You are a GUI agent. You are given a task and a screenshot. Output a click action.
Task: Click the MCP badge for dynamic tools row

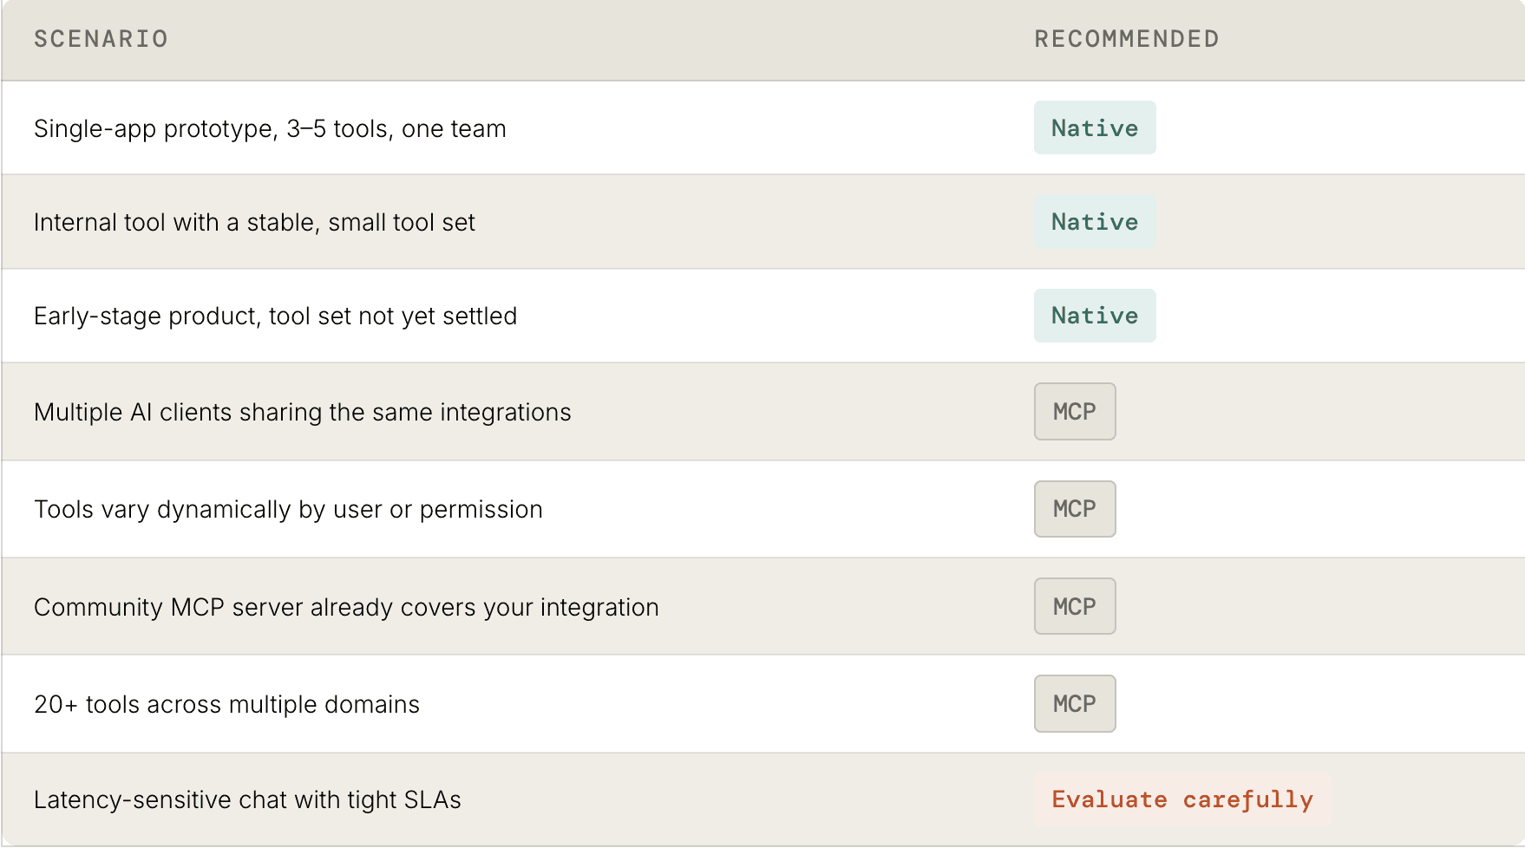pyautogui.click(x=1075, y=509)
